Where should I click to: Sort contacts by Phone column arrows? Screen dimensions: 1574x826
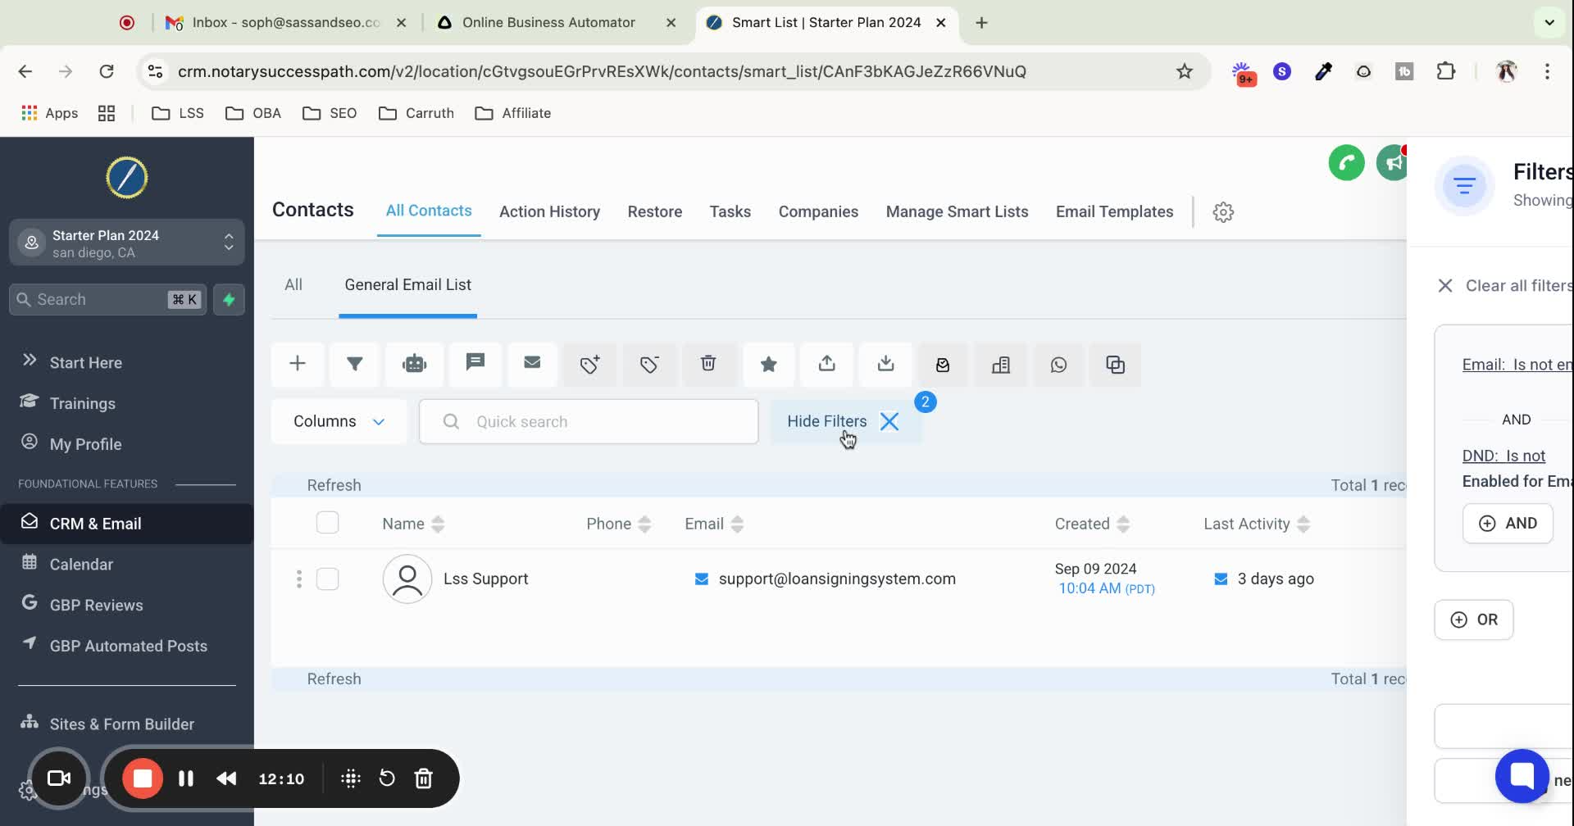(x=644, y=524)
